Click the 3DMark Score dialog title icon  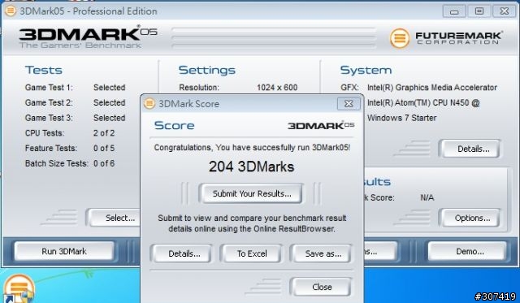[x=149, y=103]
